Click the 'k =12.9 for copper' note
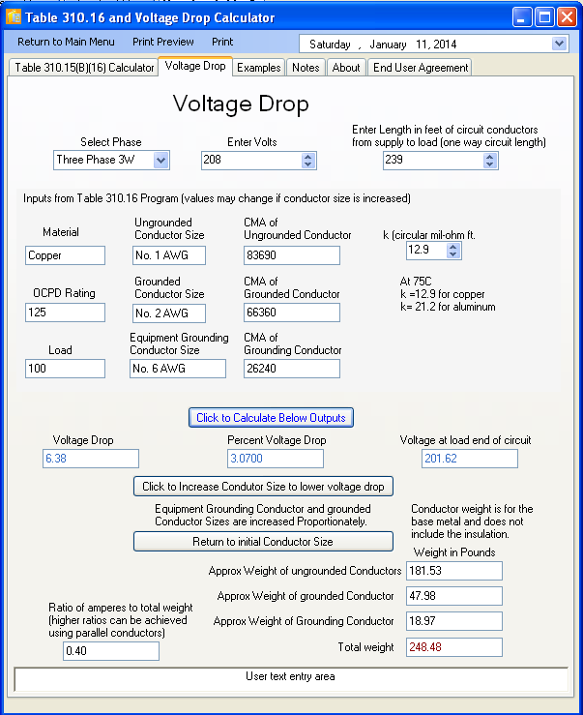The height and width of the screenshot is (715, 583). [x=442, y=294]
